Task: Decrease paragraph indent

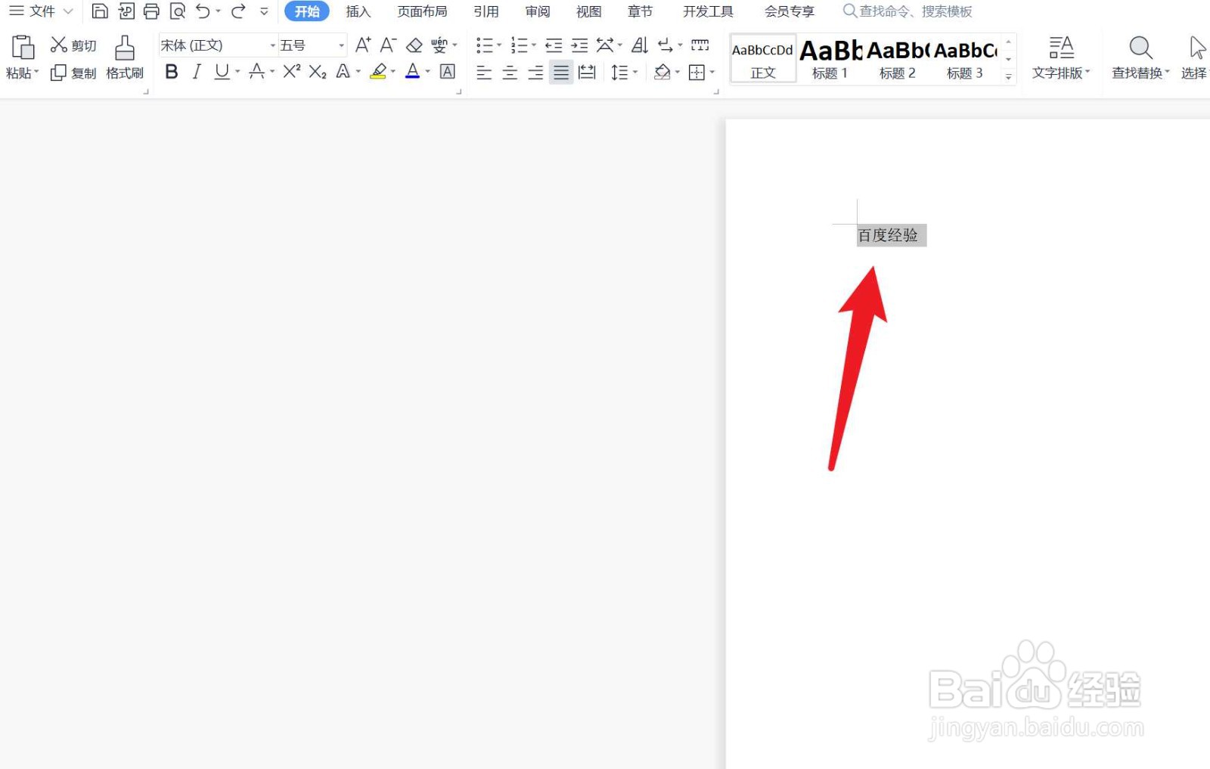Action: click(x=554, y=45)
